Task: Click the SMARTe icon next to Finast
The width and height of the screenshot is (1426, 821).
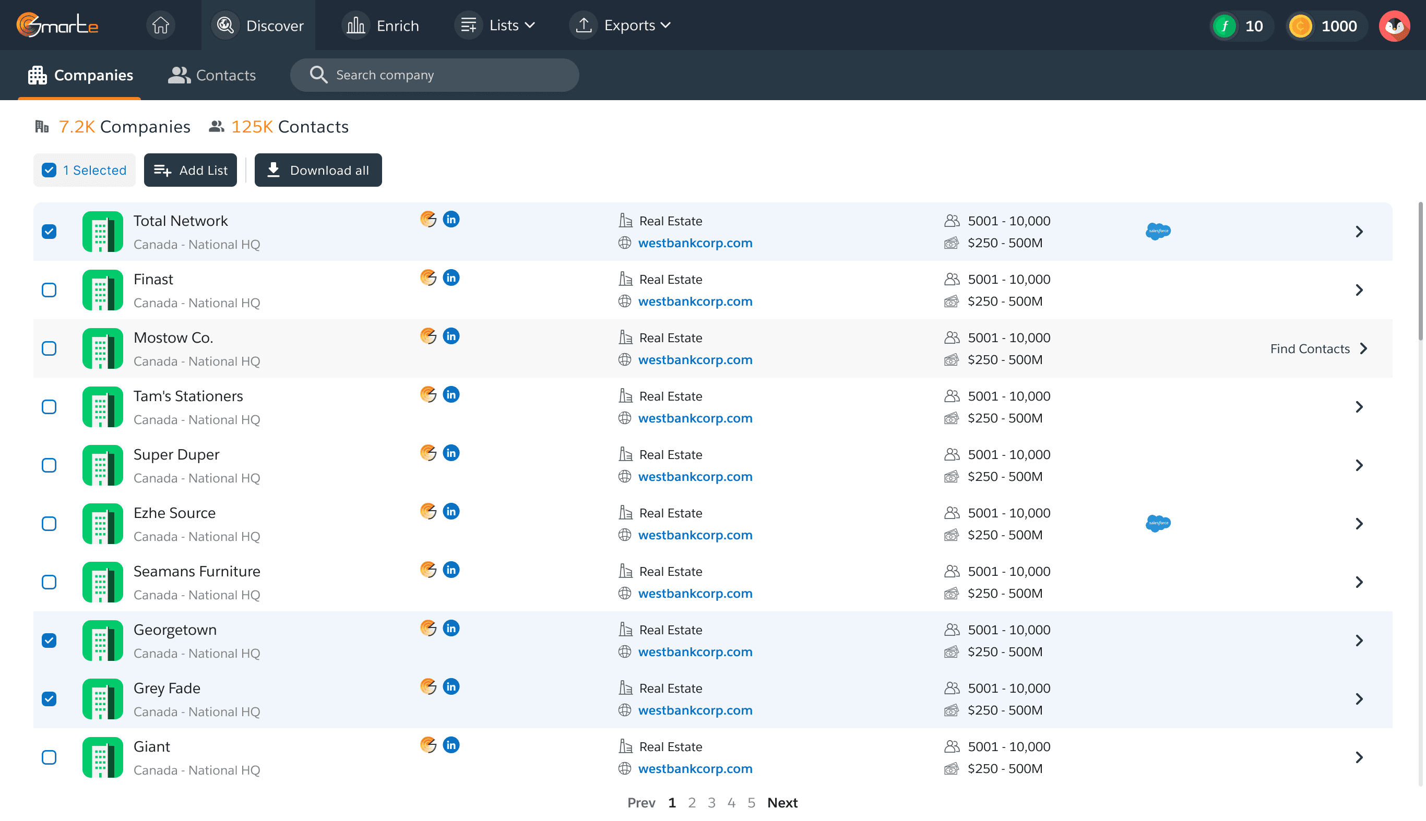Action: tap(428, 278)
